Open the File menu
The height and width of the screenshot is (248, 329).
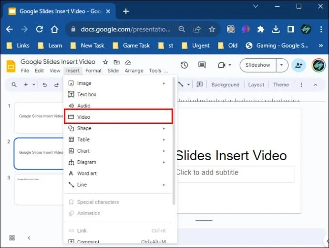25,71
